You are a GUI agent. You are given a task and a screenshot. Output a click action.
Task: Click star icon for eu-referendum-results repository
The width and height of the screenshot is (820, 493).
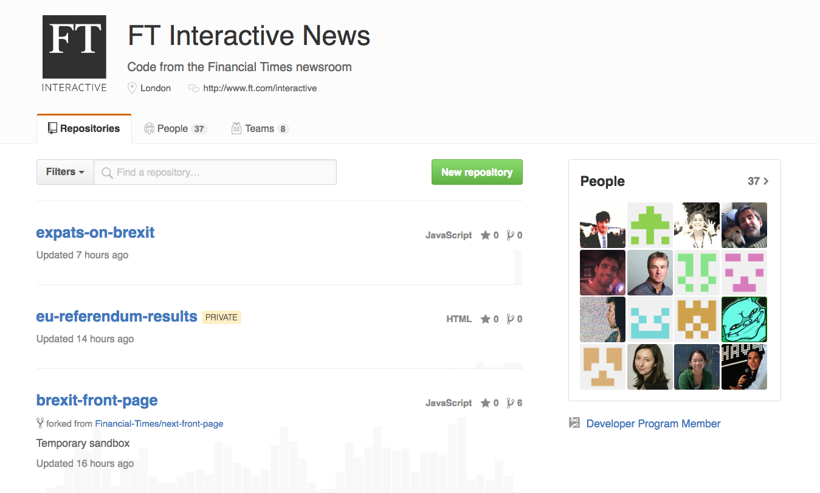click(x=485, y=319)
